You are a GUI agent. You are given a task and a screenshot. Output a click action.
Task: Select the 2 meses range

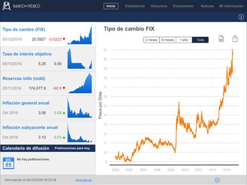click(151, 40)
